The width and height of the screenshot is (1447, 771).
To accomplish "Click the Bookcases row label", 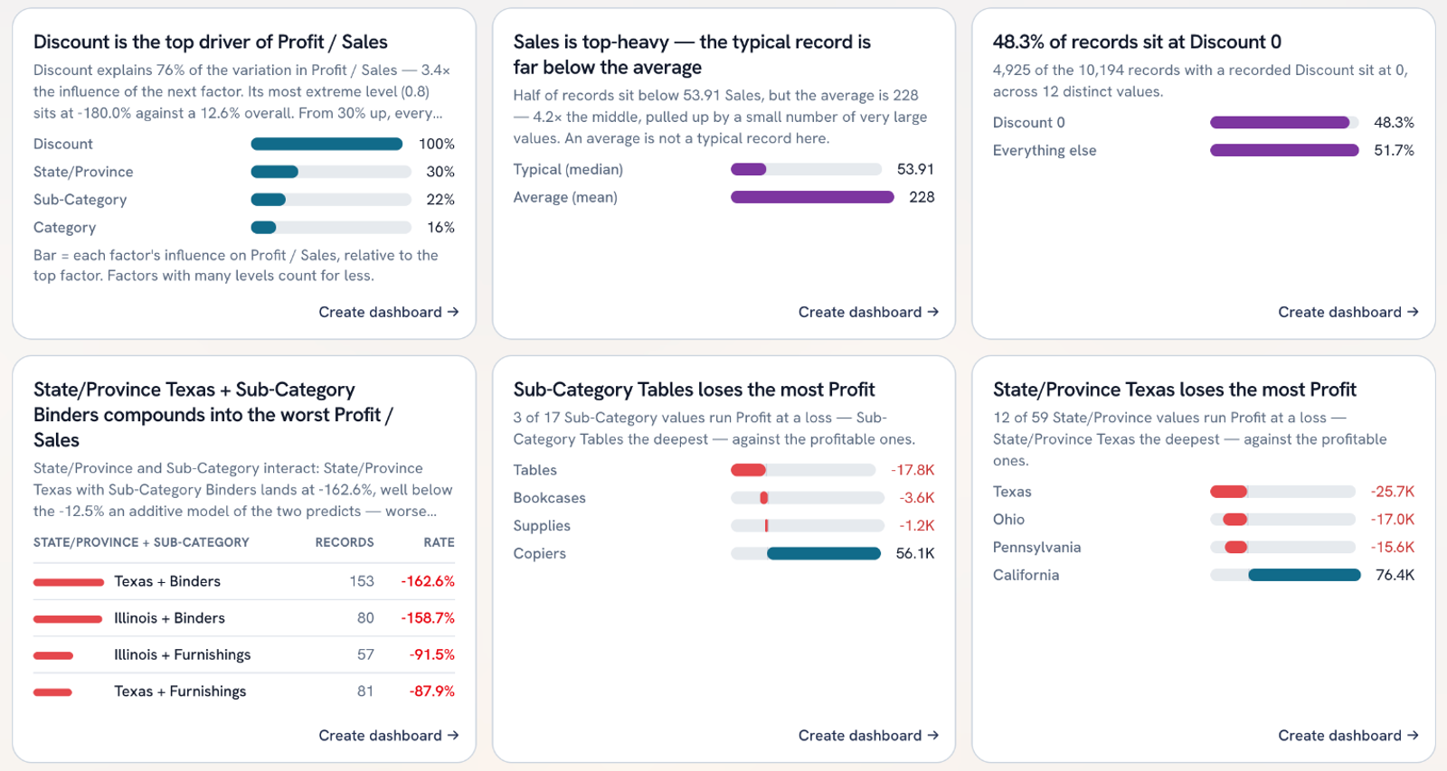I will pos(550,498).
